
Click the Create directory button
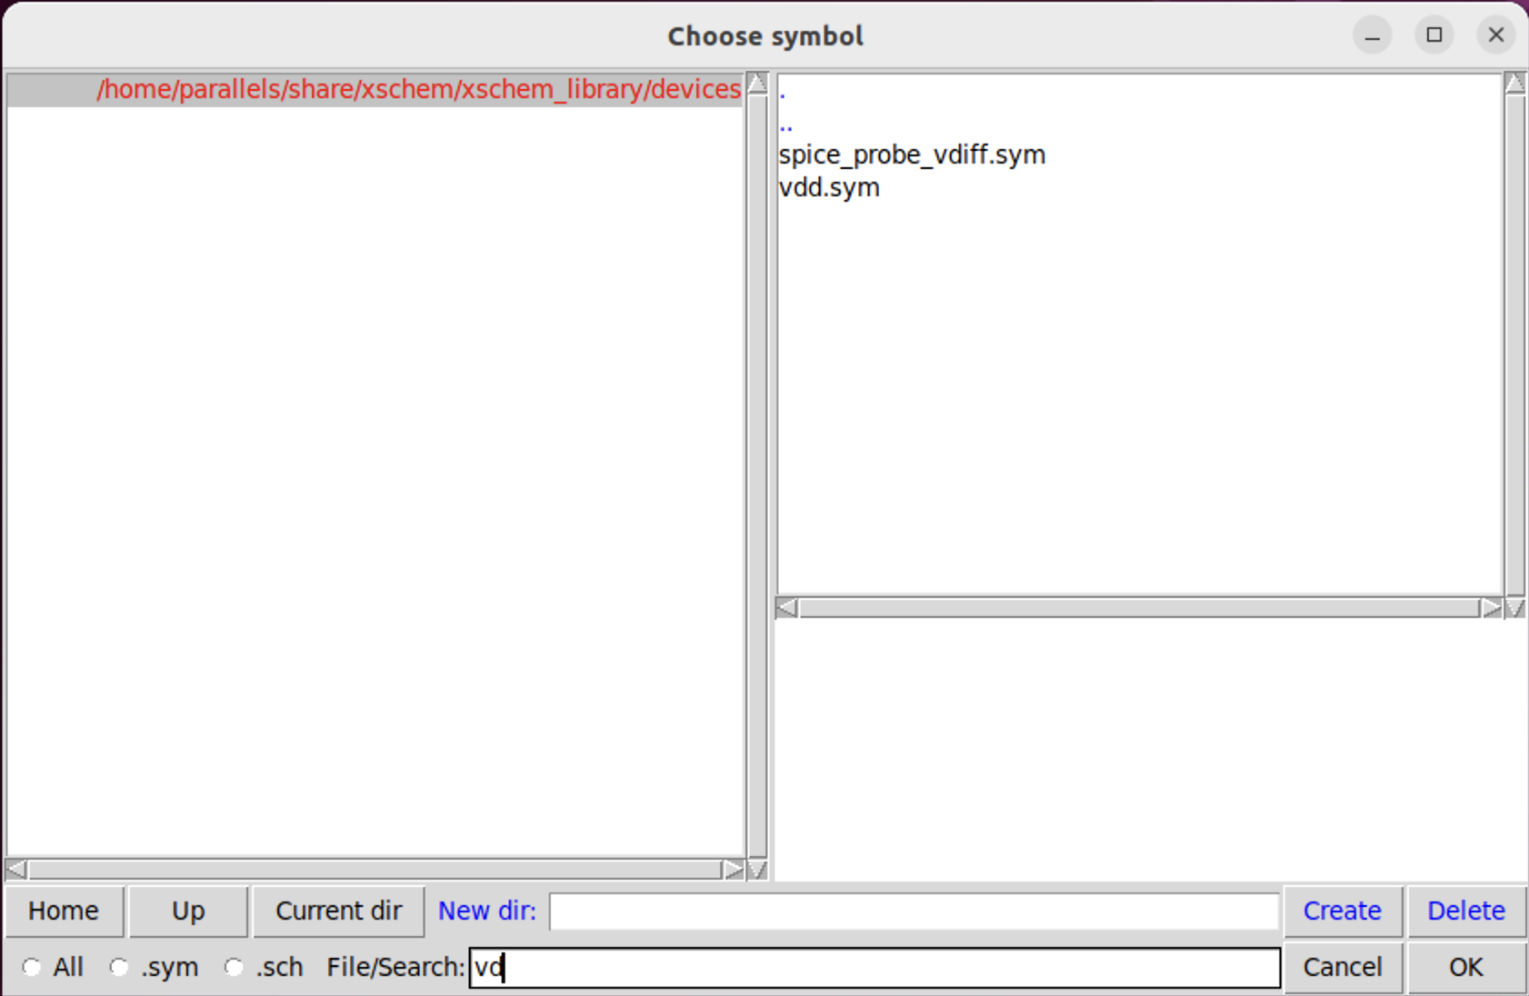point(1342,911)
